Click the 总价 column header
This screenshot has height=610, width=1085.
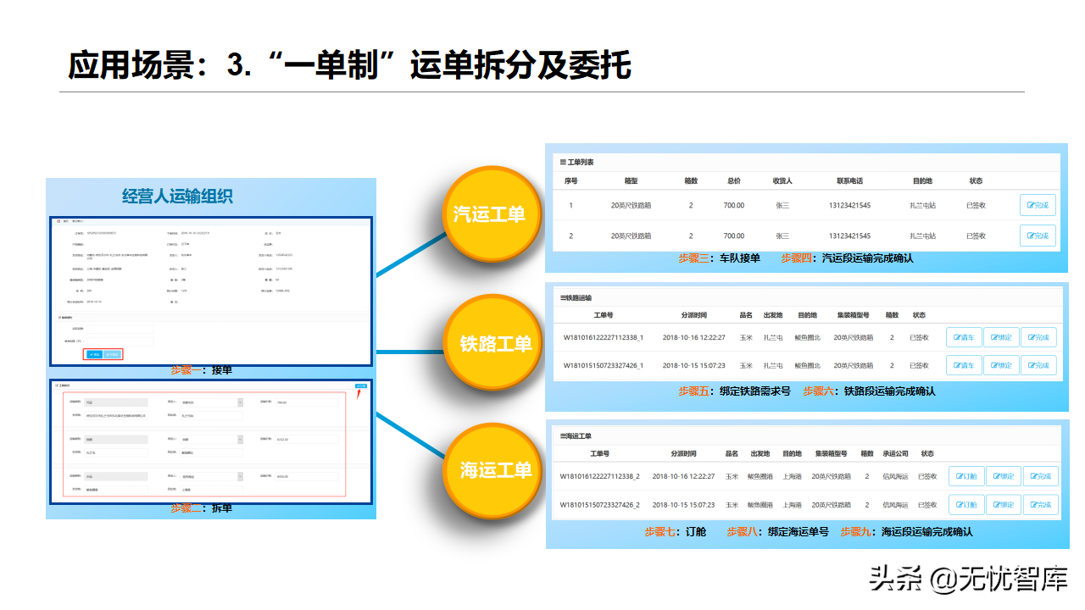[x=734, y=180]
